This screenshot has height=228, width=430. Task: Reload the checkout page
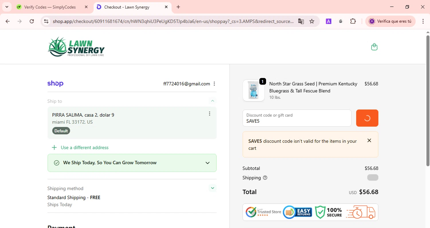point(32,21)
